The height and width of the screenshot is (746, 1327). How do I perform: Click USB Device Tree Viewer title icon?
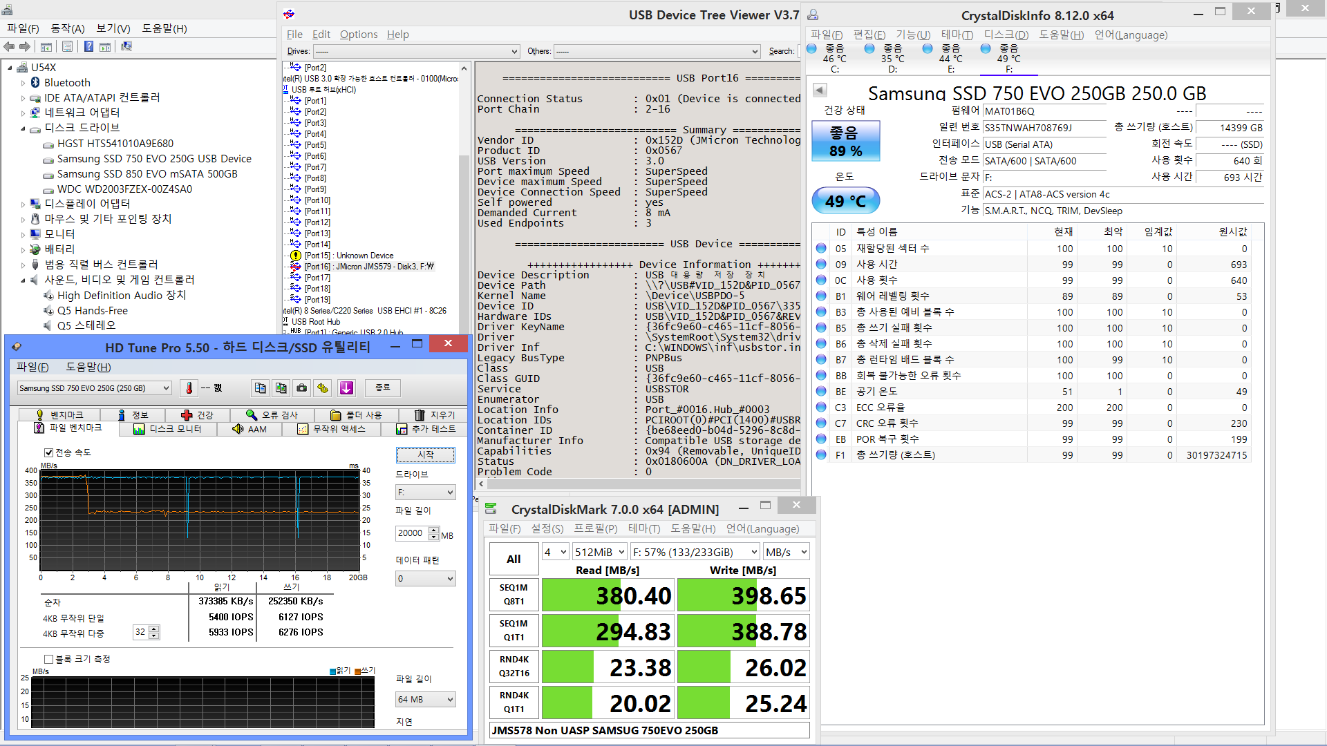(289, 14)
